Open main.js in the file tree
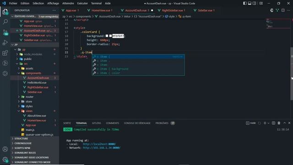Image resolution: width=293 pixels, height=165 pixels. click(x=30, y=130)
